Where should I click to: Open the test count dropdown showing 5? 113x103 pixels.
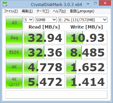[29, 20]
